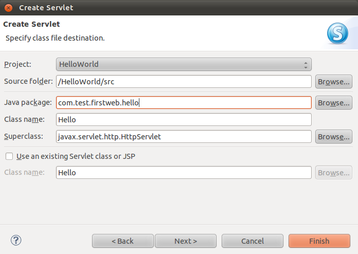Screen dimensions: 358x254
Task: Click the Finish button
Action: (319, 241)
